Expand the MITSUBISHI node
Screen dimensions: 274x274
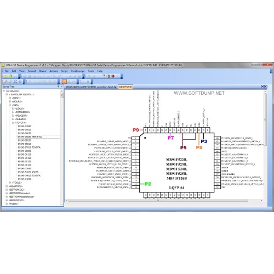[13, 112]
